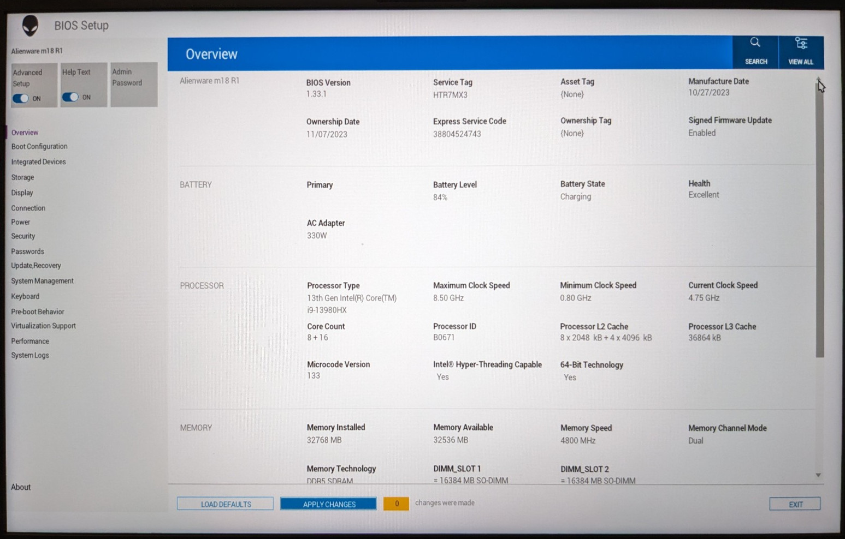Go to the Storage section
845x539 pixels.
pos(22,177)
